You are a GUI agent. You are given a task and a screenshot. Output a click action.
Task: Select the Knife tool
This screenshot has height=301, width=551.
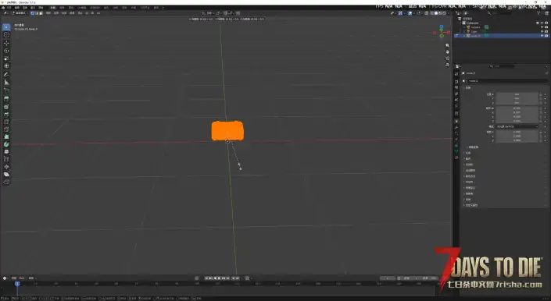[x=6, y=129]
